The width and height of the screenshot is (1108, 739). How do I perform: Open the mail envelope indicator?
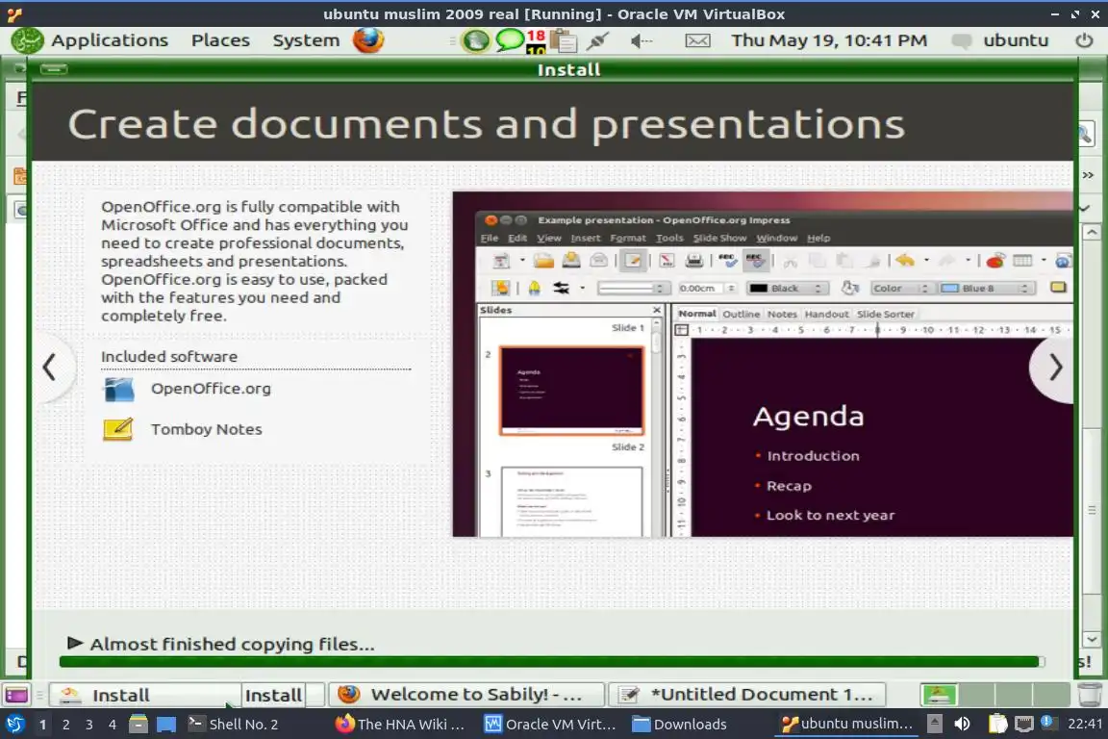697,41
